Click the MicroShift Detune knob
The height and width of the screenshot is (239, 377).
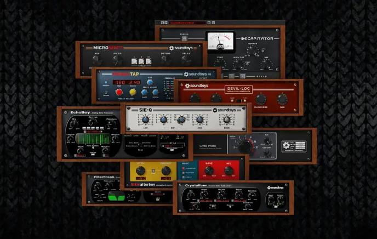[165, 60]
